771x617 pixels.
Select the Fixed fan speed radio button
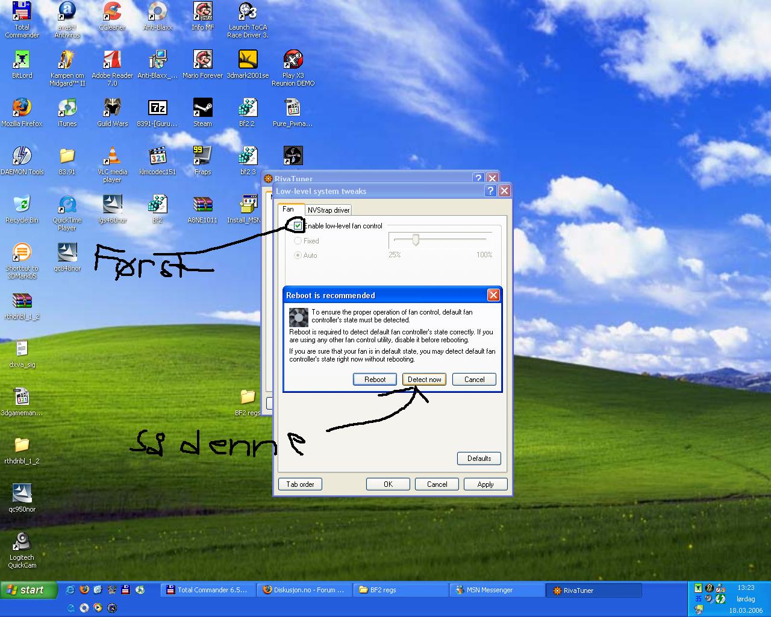point(298,241)
